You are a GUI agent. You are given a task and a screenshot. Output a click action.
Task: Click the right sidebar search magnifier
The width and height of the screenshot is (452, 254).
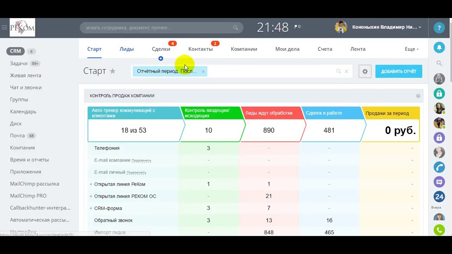coord(439,63)
